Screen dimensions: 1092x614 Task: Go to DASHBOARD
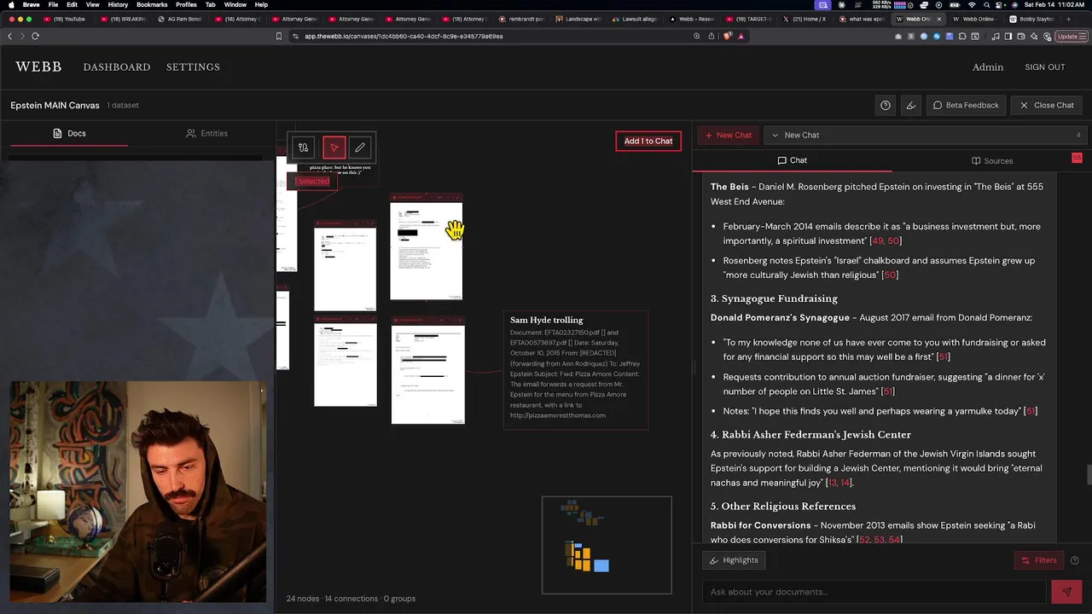click(x=117, y=67)
